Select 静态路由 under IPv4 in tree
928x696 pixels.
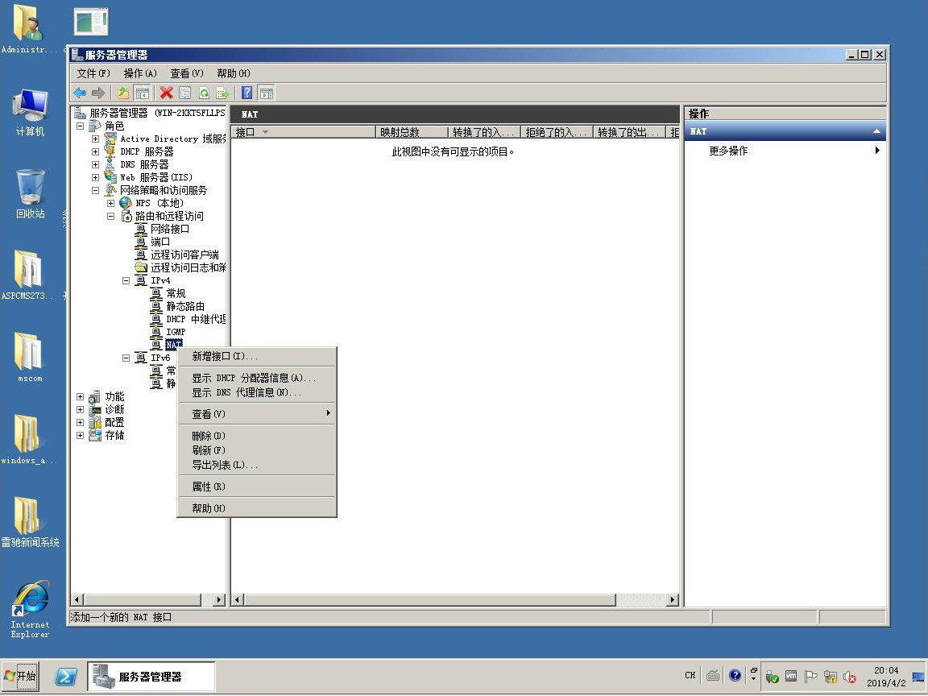pyautogui.click(x=184, y=306)
